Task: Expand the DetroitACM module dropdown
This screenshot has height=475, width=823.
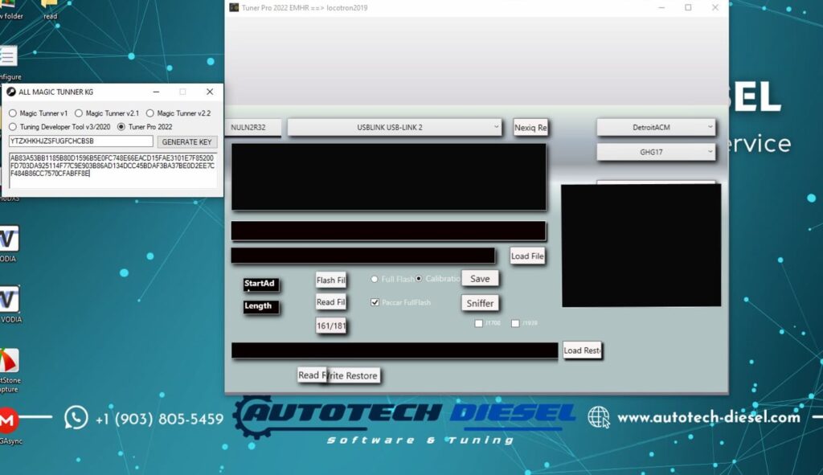Action: pyautogui.click(x=655, y=127)
